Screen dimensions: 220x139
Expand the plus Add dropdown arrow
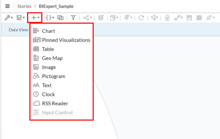[x=38, y=18]
